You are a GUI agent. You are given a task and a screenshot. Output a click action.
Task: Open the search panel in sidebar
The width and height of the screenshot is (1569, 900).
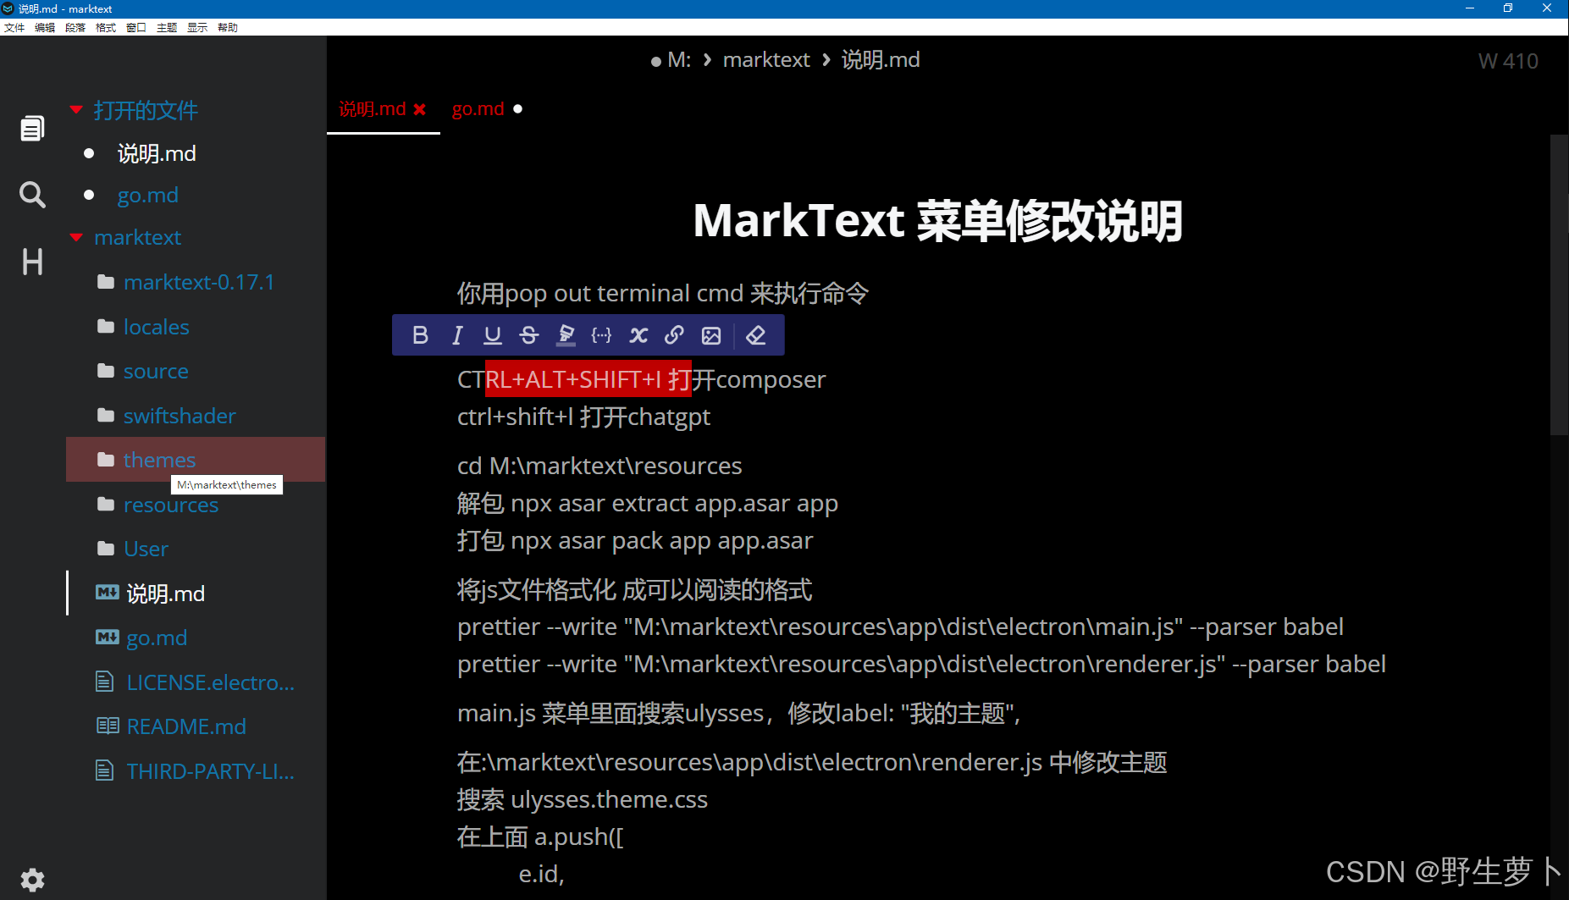(x=31, y=194)
